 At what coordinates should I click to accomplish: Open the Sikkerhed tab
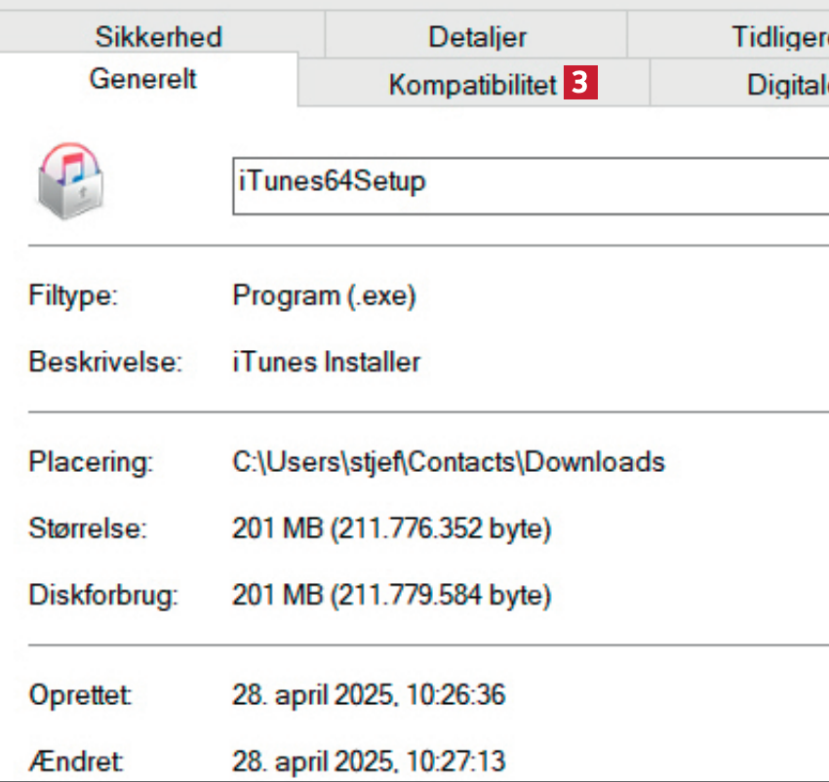(158, 37)
